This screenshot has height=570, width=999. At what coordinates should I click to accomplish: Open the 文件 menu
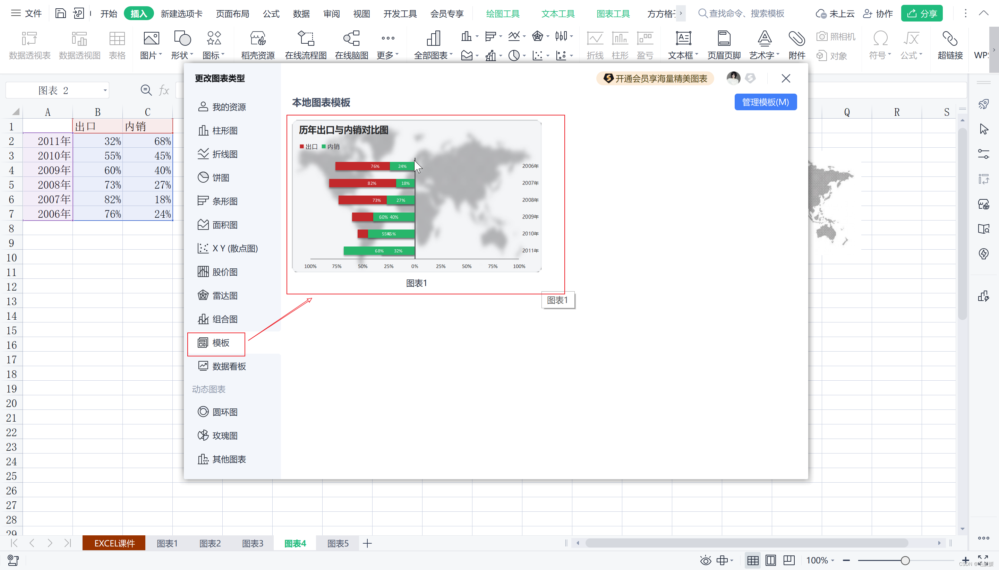[26, 13]
